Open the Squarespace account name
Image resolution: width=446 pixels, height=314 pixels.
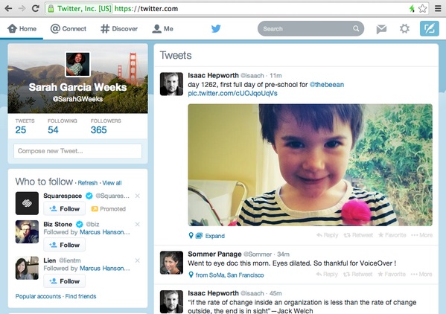point(63,196)
